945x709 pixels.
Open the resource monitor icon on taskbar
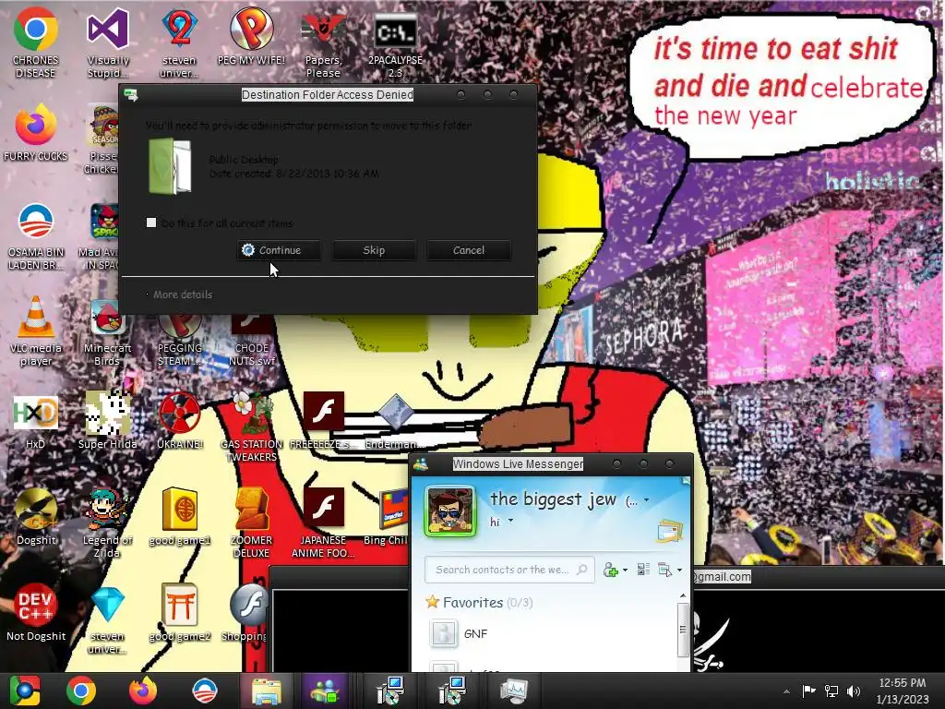coord(513,691)
